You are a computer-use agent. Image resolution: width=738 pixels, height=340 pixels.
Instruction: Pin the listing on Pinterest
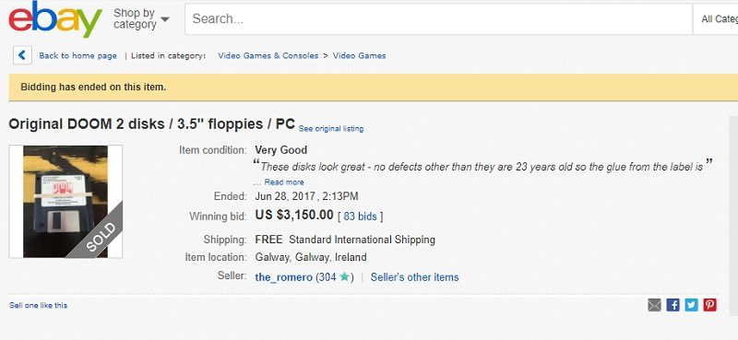tap(709, 305)
